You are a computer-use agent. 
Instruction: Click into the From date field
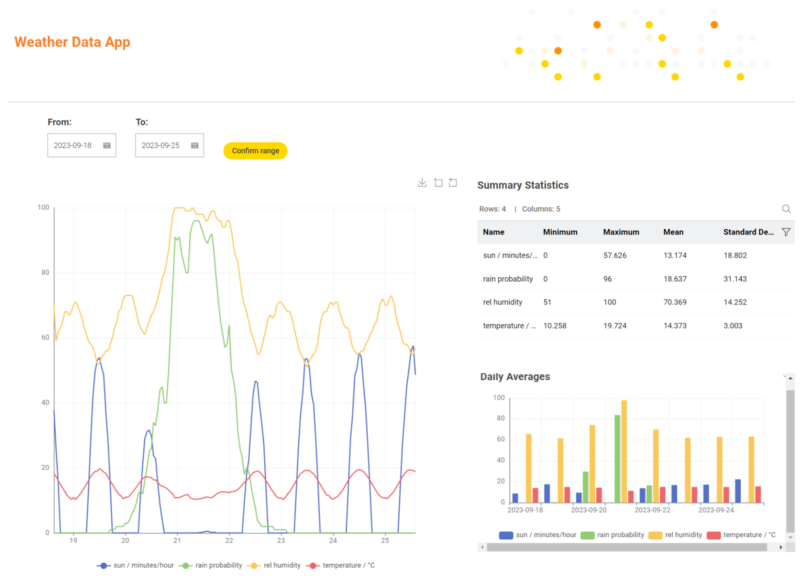click(73, 145)
